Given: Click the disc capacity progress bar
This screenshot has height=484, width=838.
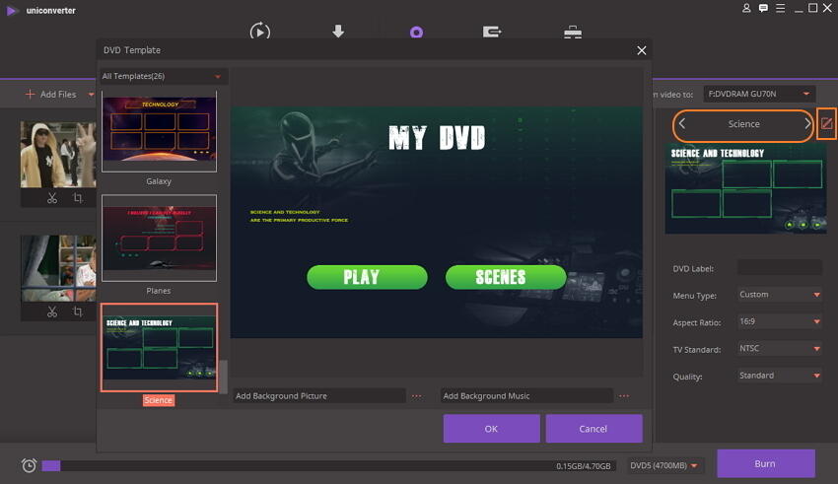Looking at the screenshot, I should click(328, 466).
